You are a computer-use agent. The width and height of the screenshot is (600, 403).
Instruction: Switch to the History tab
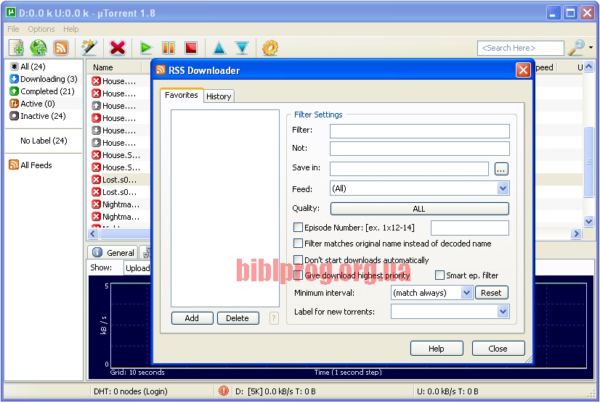219,96
